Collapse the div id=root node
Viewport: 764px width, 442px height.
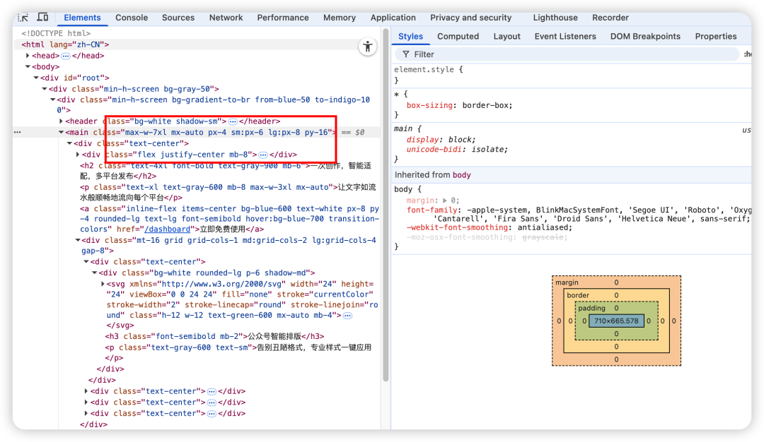(36, 78)
